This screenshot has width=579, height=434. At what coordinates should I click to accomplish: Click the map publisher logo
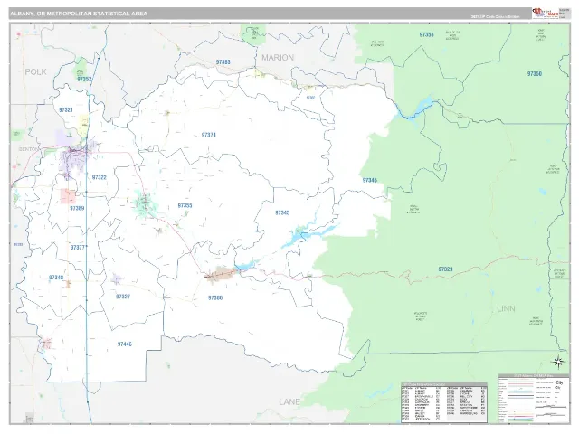point(545,13)
